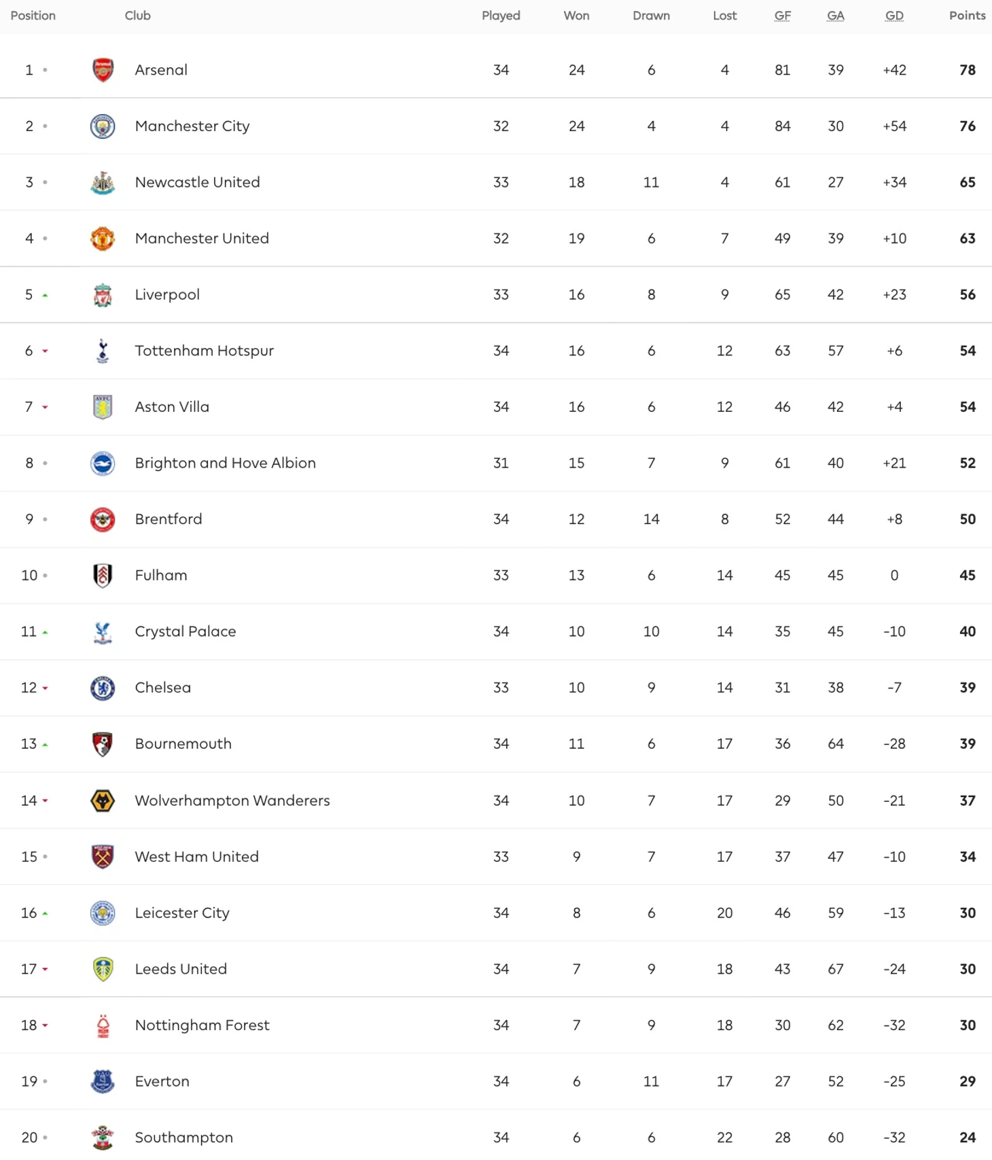Click the Nottingham Forest team name
992x1160 pixels.
(202, 1025)
